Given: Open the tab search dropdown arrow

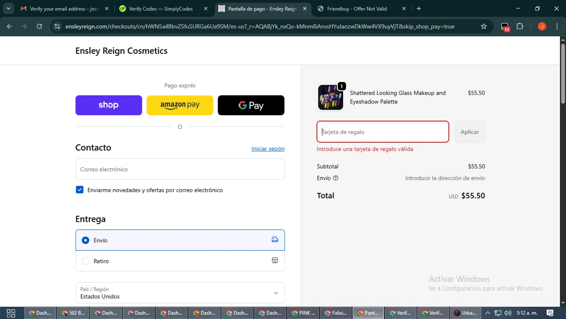Looking at the screenshot, I should click(8, 9).
